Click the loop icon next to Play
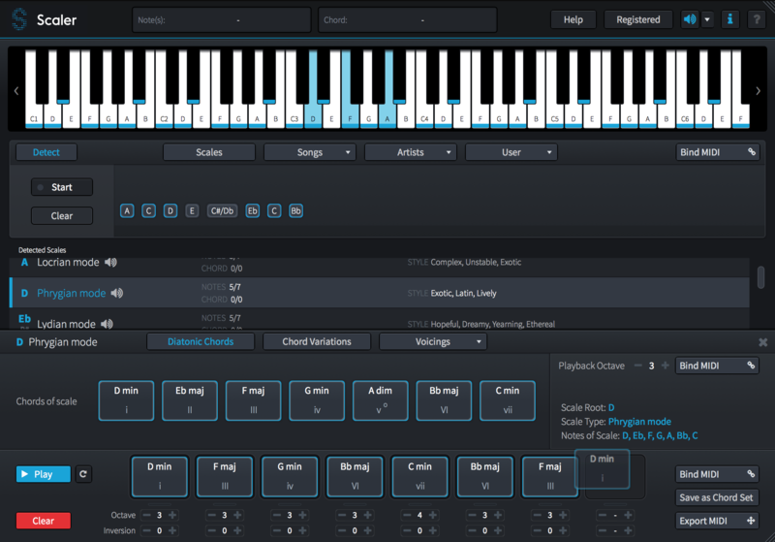 click(83, 474)
